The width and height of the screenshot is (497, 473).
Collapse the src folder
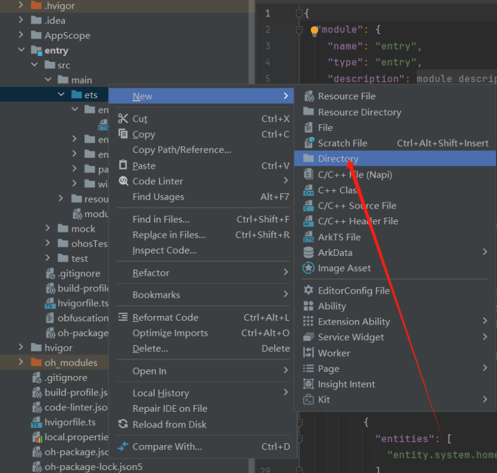coord(35,65)
